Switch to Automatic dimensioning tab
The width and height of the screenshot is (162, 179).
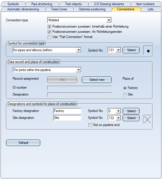tap(23, 9)
